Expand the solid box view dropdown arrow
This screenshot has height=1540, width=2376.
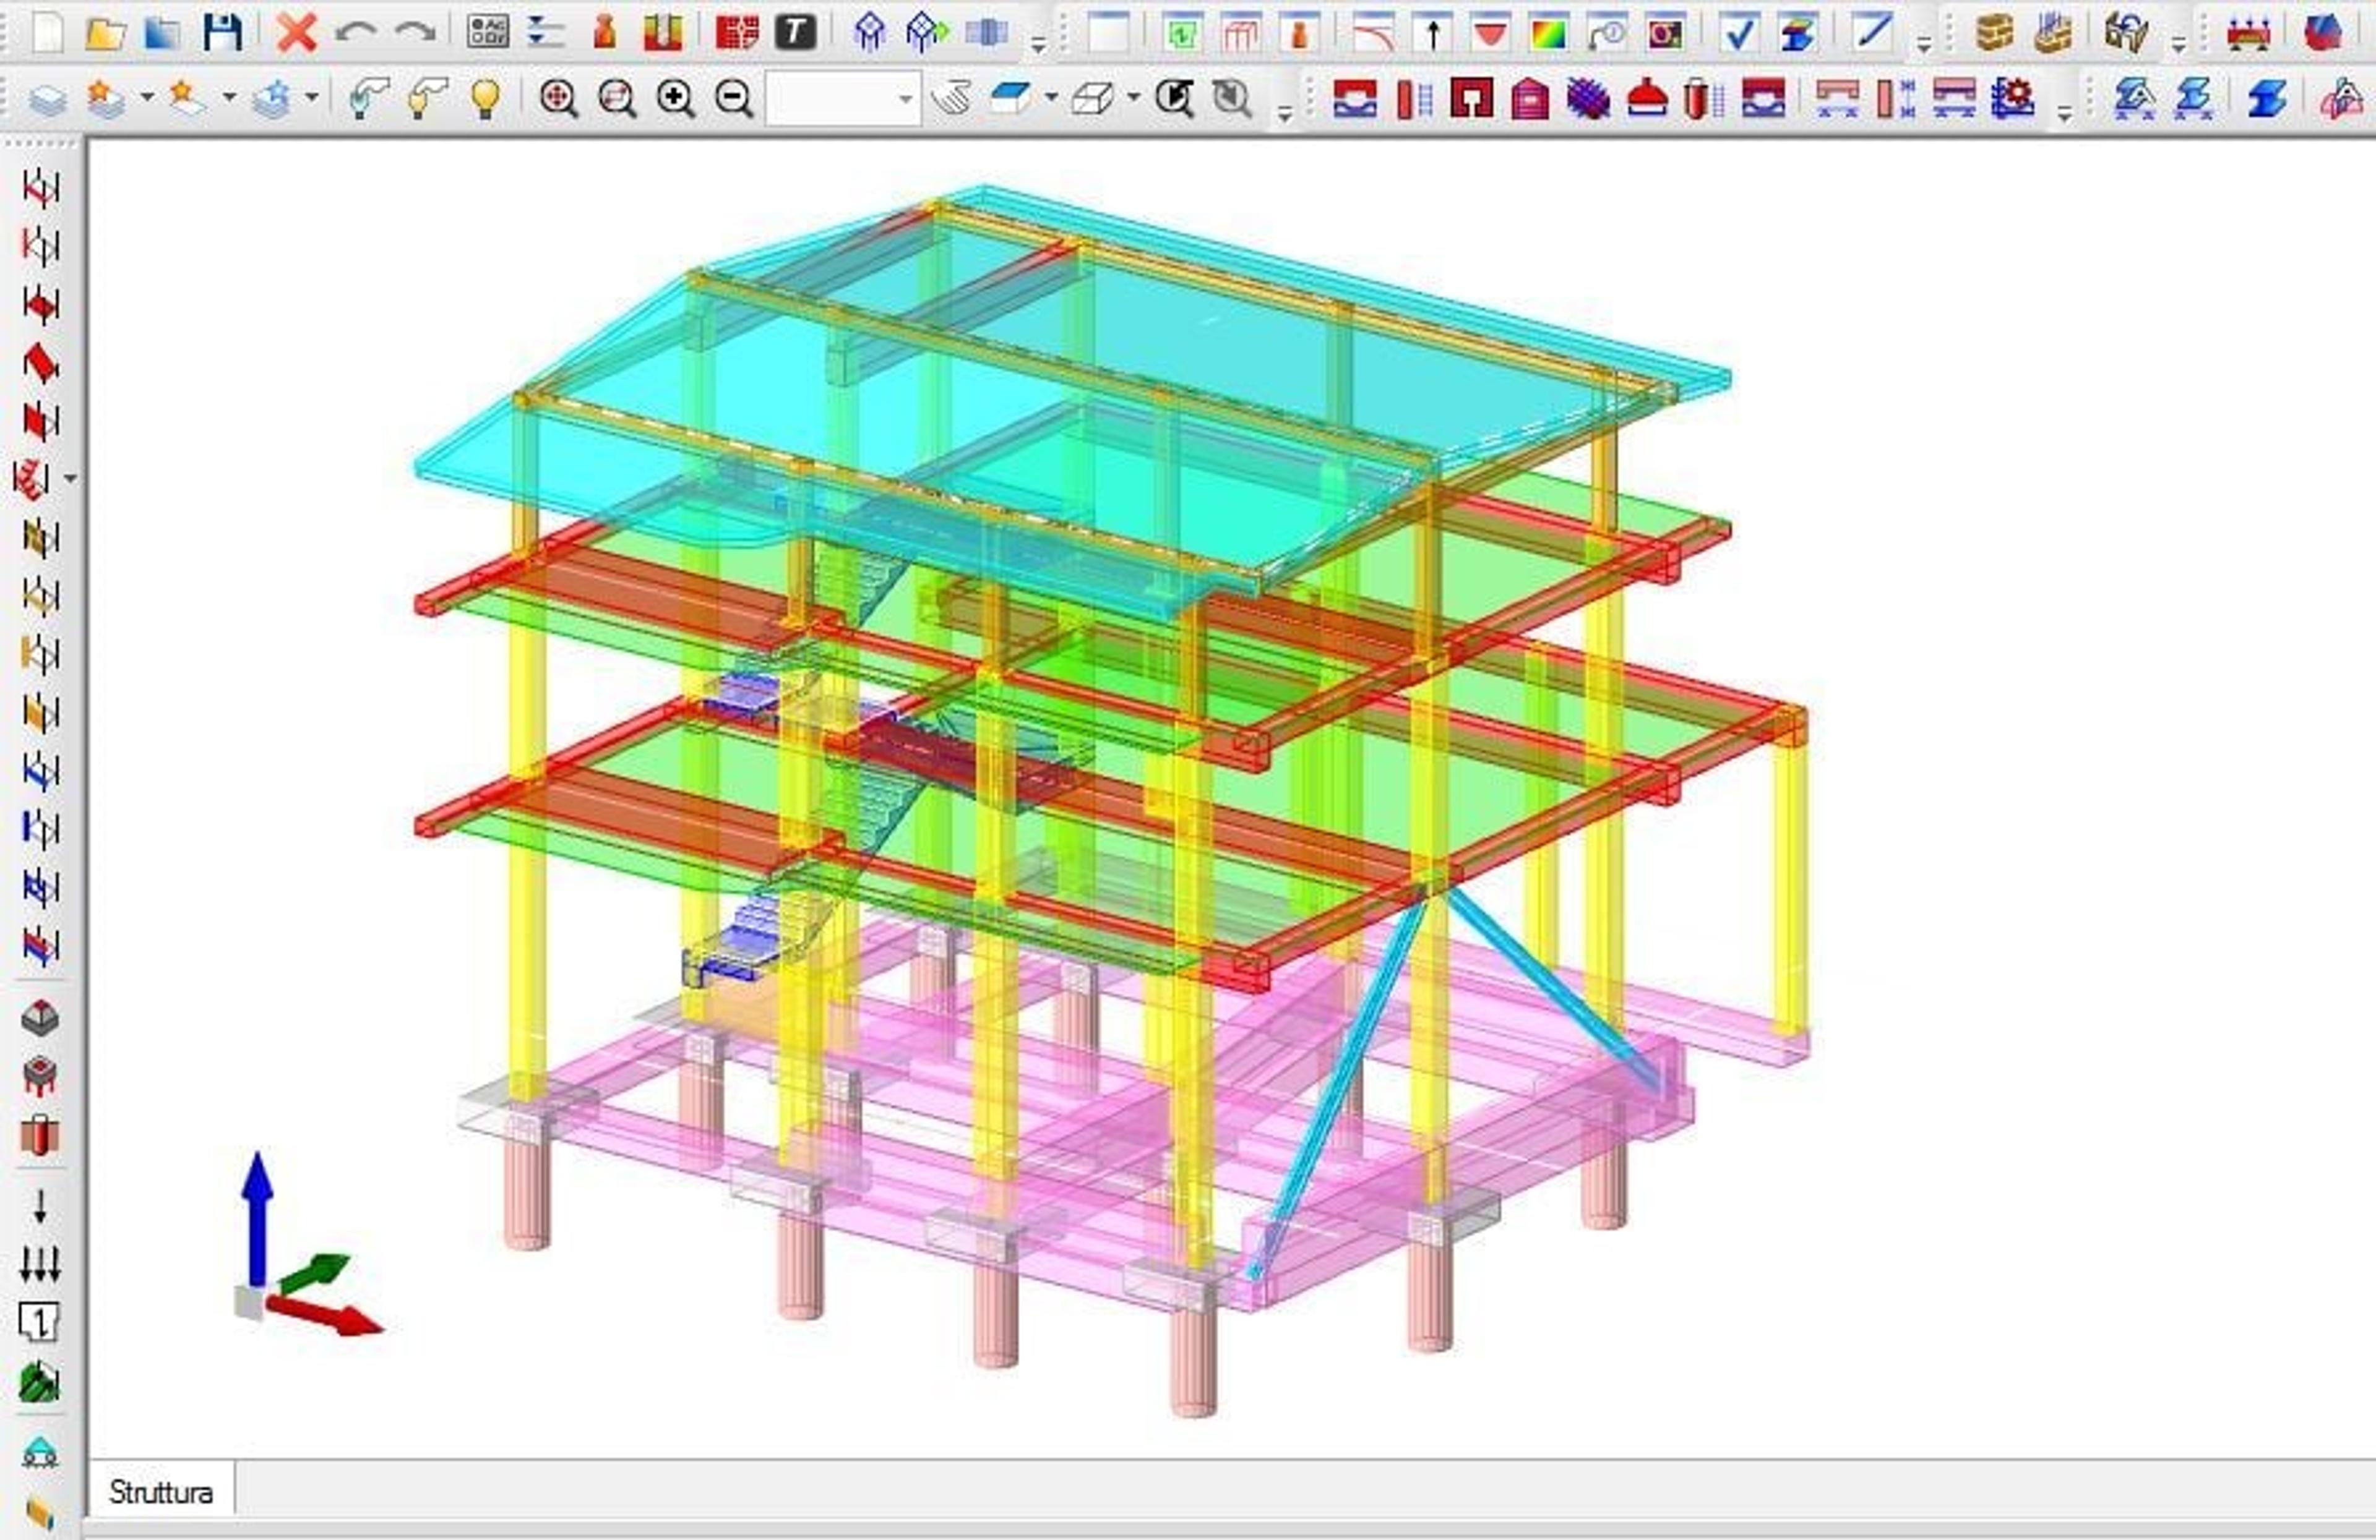coord(1050,98)
